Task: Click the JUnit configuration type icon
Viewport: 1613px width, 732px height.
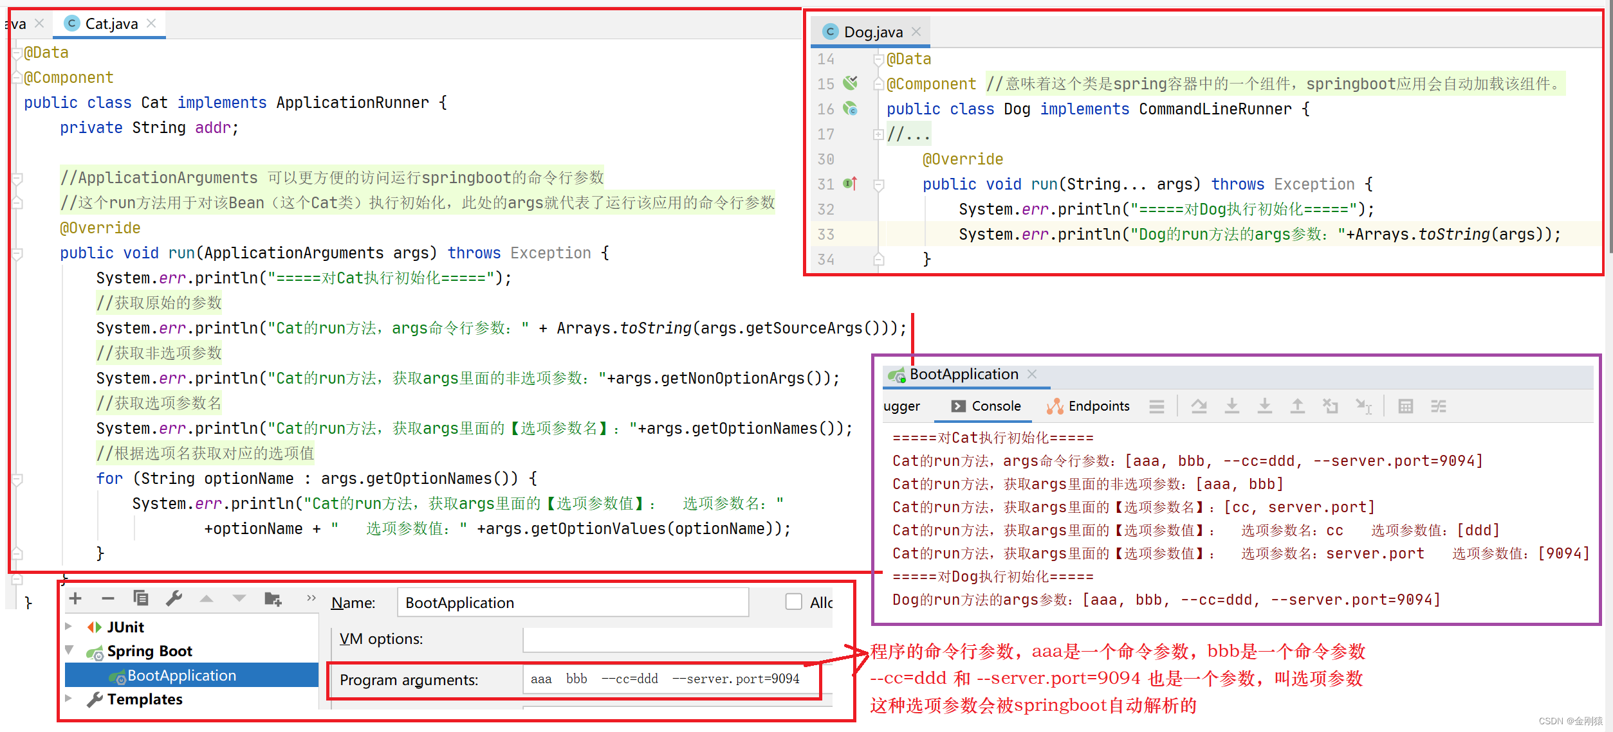Action: [x=95, y=627]
